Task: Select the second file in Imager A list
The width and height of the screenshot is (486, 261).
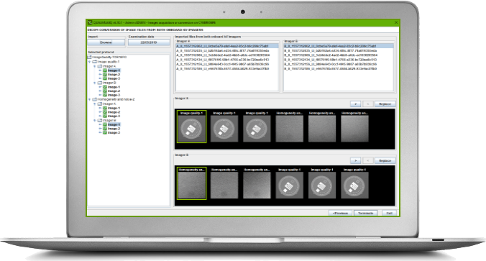Action: pos(223,50)
